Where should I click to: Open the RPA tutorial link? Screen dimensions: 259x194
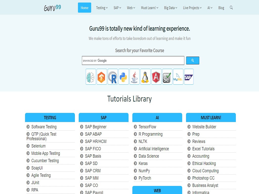click(x=35, y=190)
